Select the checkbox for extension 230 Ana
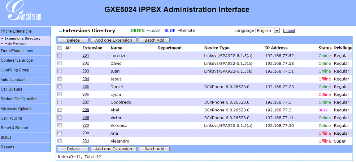The height and width of the screenshot is (162, 356). [60, 133]
